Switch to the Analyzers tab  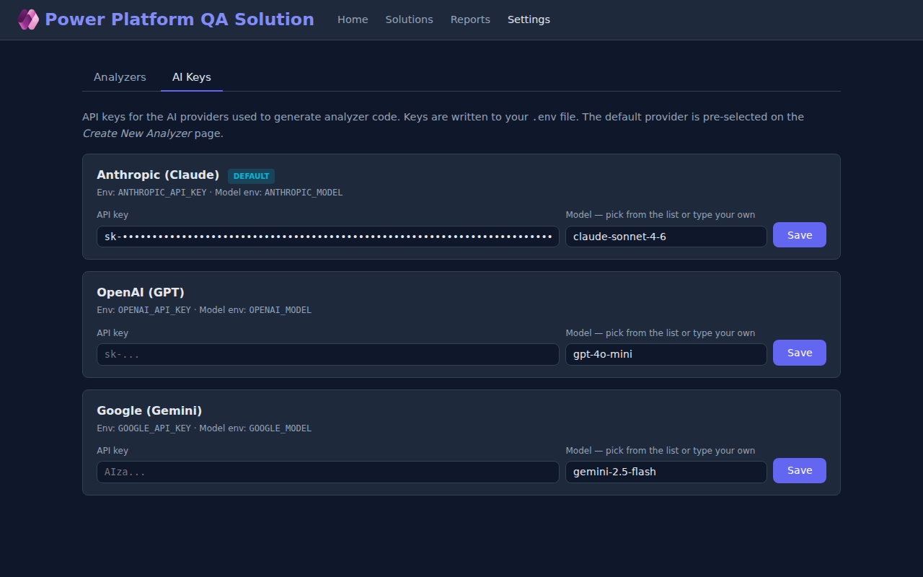[120, 76]
